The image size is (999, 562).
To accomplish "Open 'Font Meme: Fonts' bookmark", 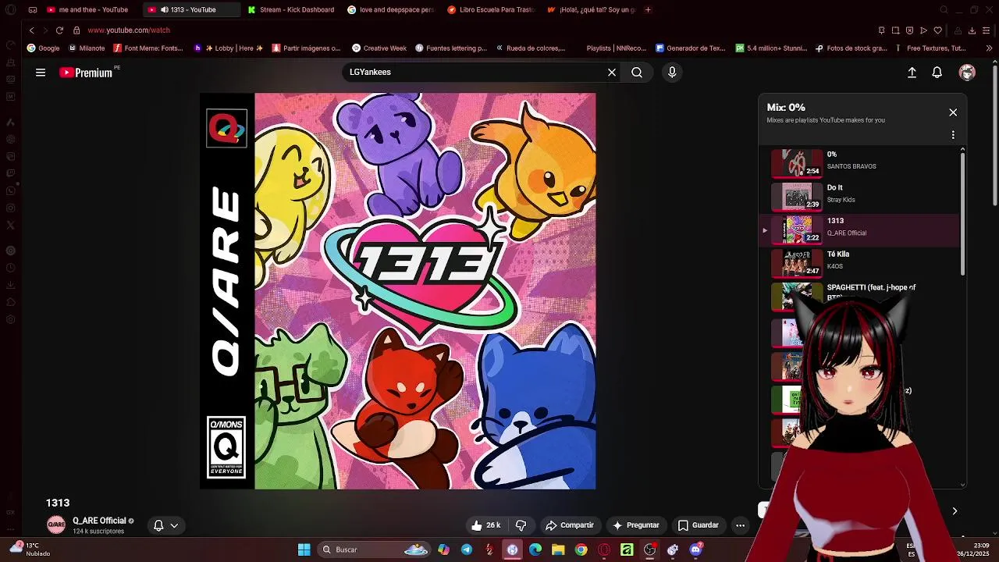I will 148,48.
